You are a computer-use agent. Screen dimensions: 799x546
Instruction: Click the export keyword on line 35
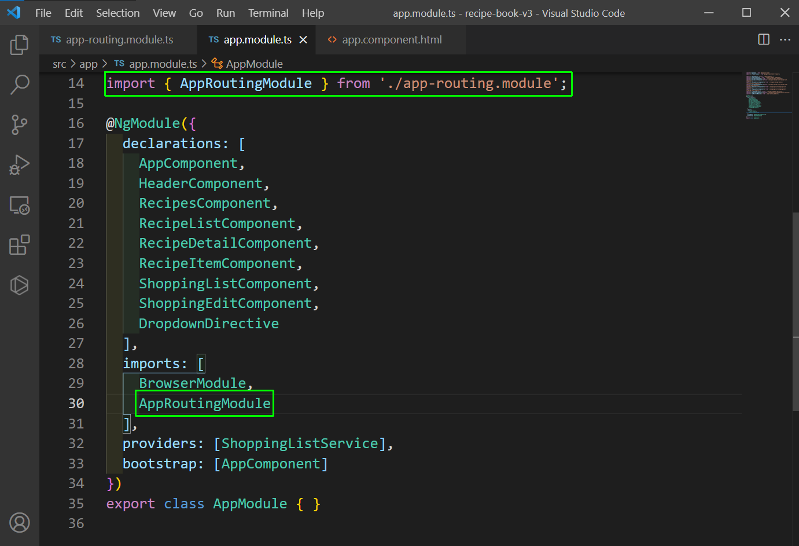coord(131,504)
